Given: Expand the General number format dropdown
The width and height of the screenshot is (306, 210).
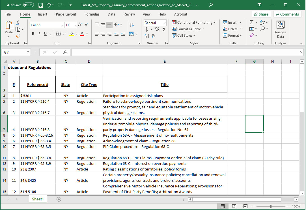Looking at the screenshot, I should tap(164, 23).
